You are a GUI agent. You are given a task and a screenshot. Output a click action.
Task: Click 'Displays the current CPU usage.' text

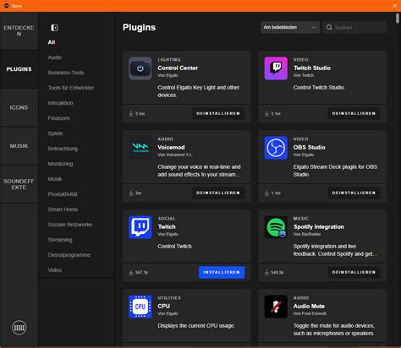(x=196, y=326)
